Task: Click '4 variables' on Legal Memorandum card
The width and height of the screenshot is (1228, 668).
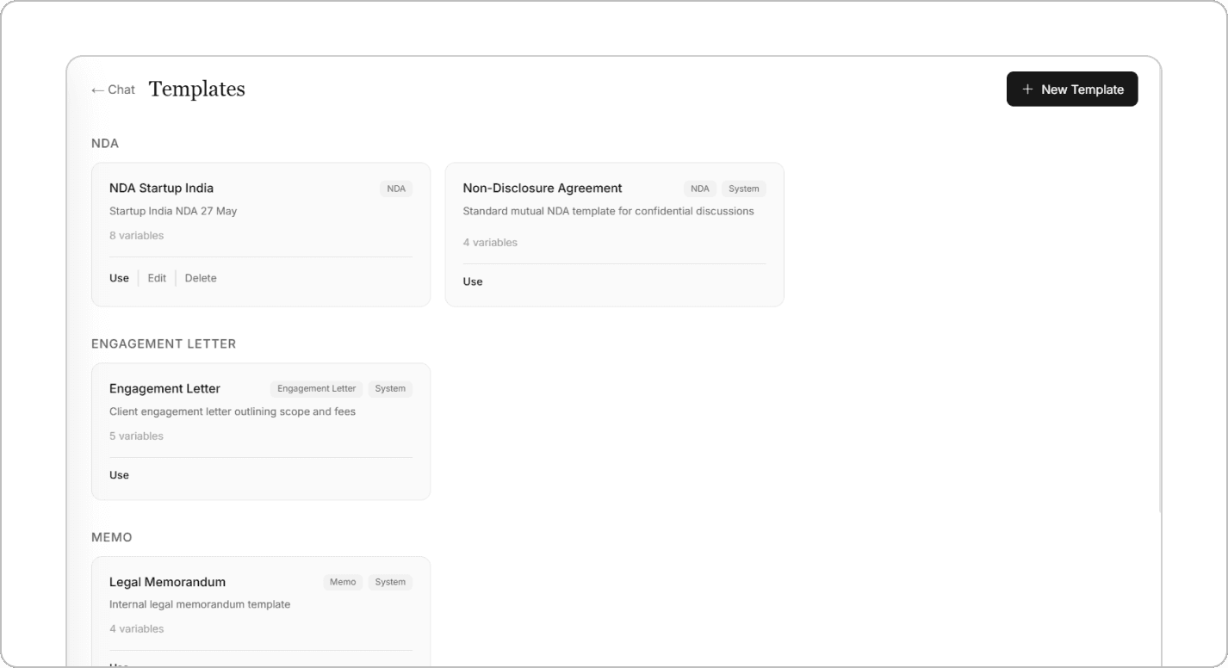Action: coord(136,629)
